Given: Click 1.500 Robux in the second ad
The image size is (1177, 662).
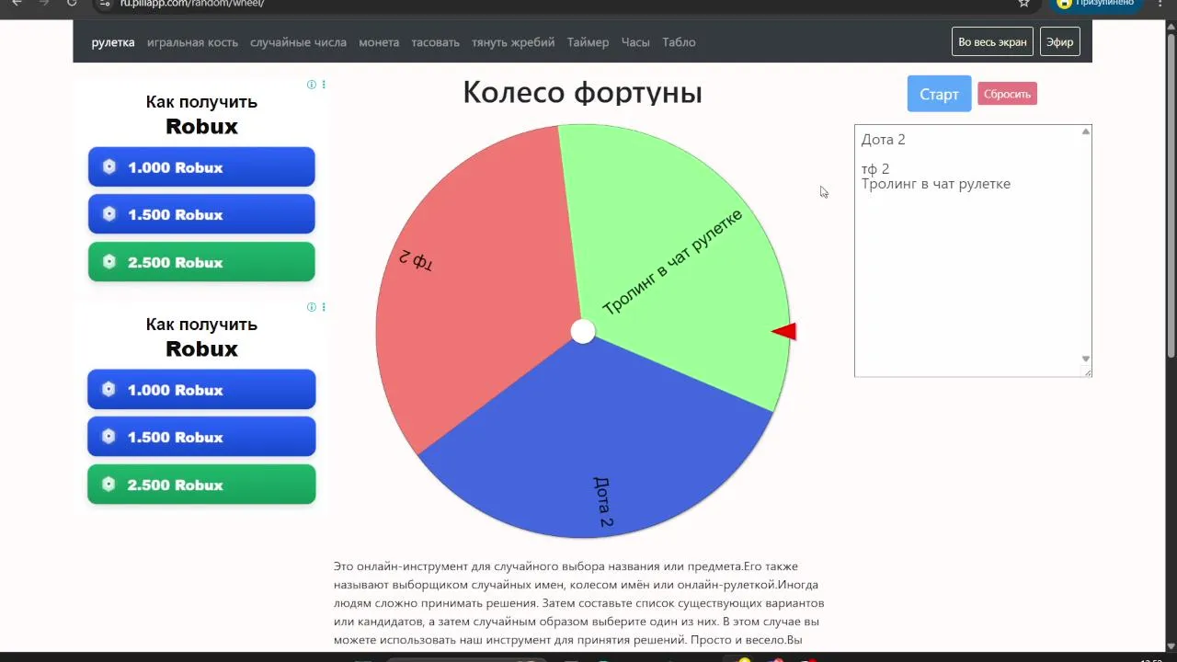Looking at the screenshot, I should (x=201, y=437).
